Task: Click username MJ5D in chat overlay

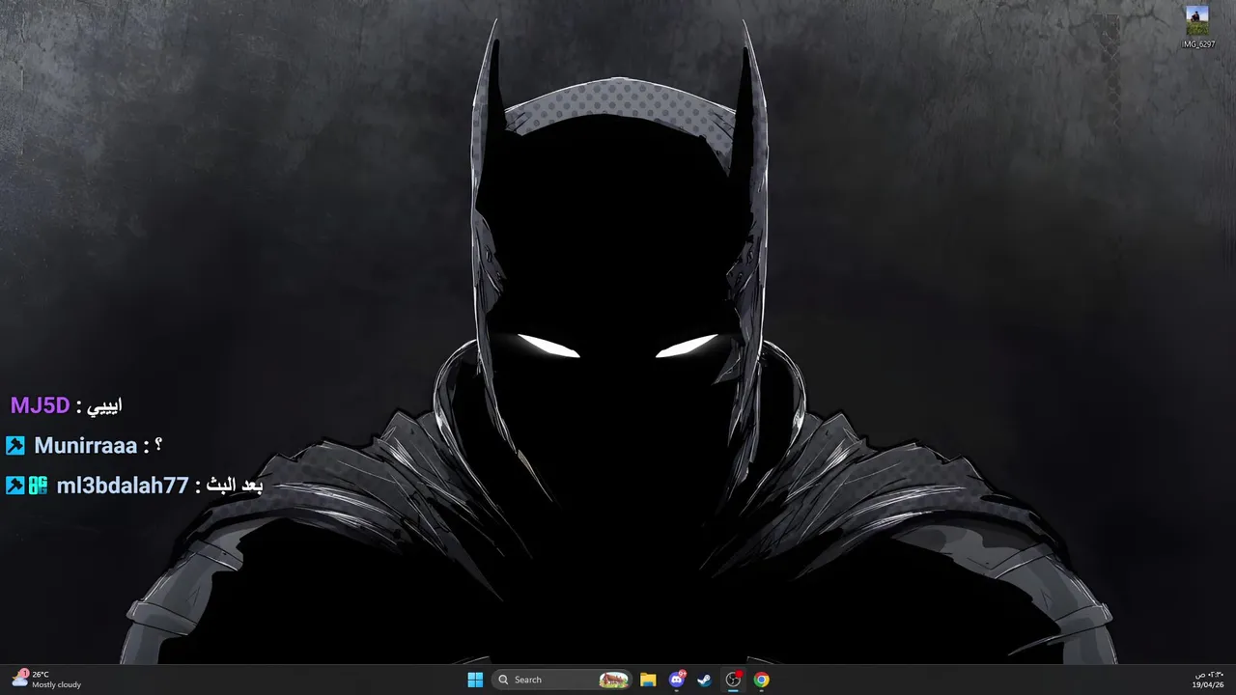Action: (x=40, y=405)
